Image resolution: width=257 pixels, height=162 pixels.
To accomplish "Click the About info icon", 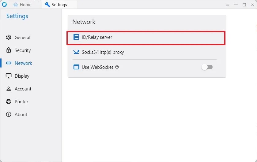I will (x=9, y=114).
